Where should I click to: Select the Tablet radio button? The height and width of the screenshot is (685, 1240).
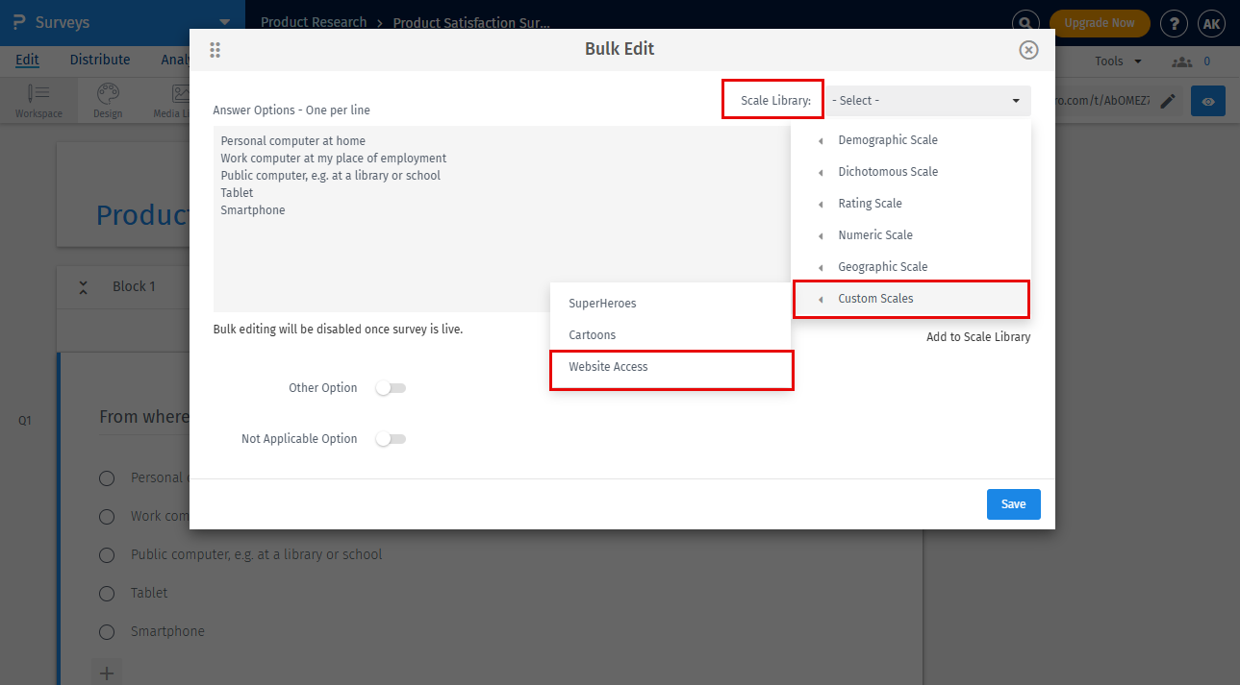(106, 593)
